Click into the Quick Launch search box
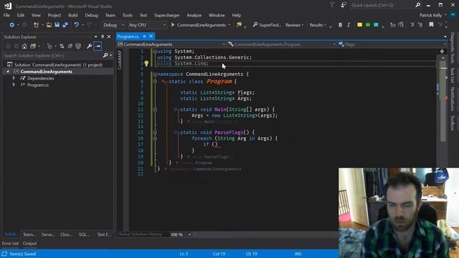 pos(382,5)
